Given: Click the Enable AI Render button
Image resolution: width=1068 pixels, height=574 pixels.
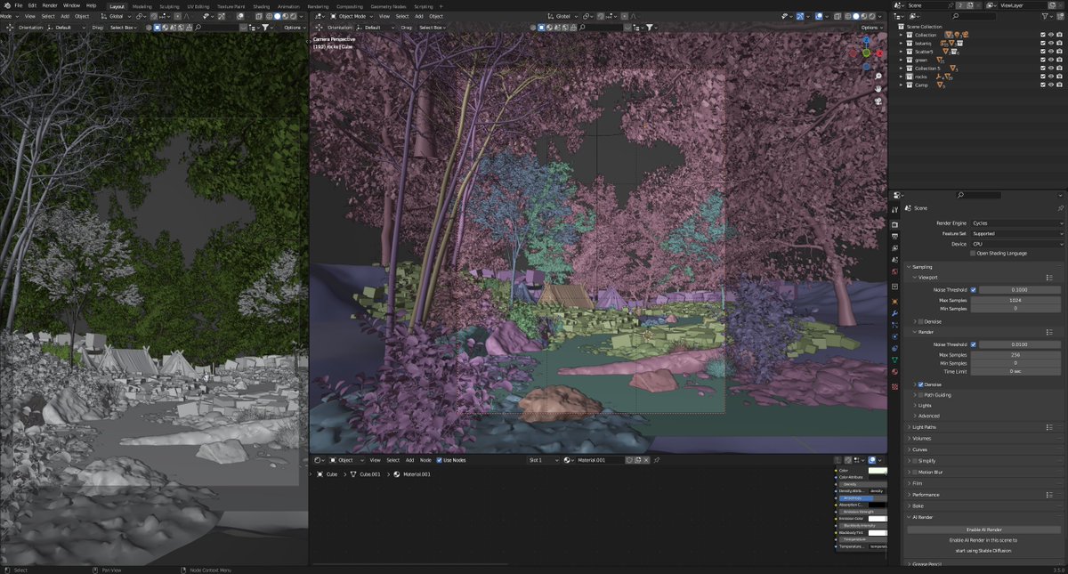Looking at the screenshot, I should click(984, 530).
